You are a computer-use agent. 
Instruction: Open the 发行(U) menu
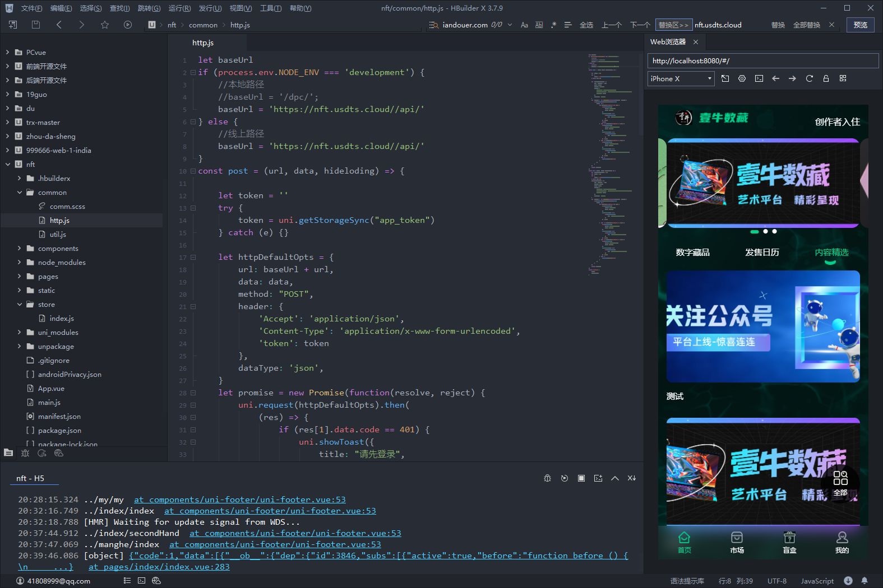210,8
